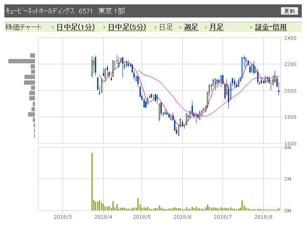Image resolution: width=307 pixels, height=230 pixels.
Task: Click the 1800 price axis label
Action: (290, 117)
